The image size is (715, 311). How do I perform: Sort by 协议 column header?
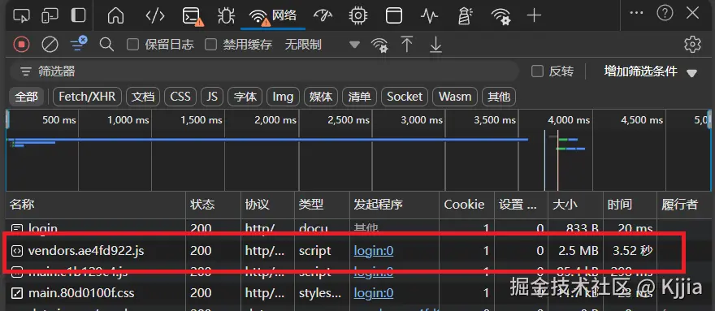[267, 205]
